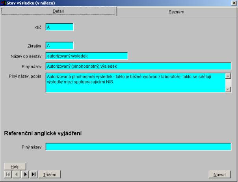Click the Plný název field with Autorizovaný text

(x=138, y=66)
